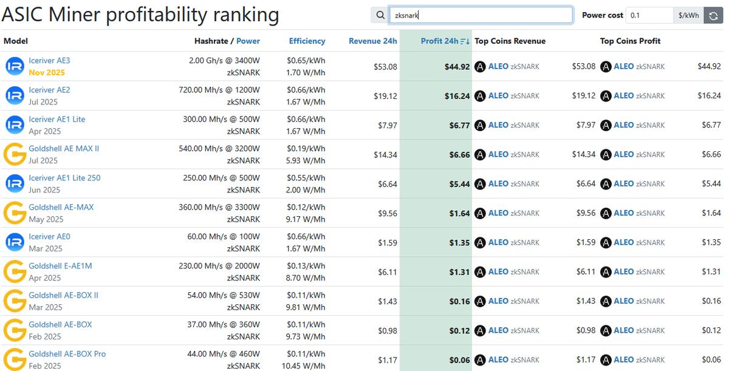Screen dimensions: 729x371
Task: Open the Iceriver AE1 Lite 250 link
Action: (64, 178)
